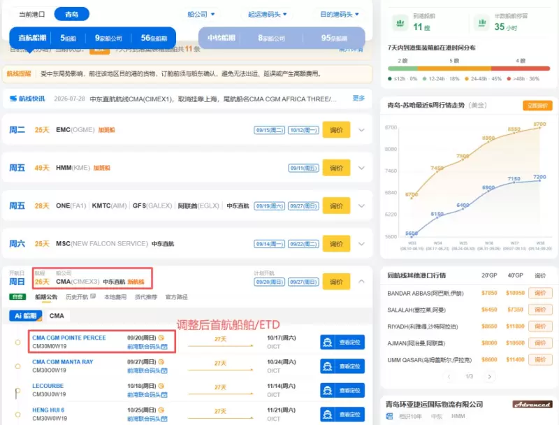This screenshot has width=559, height=425.
Task: Click the 09/15(周二) date badge in the EMC row
Action: coord(270,130)
